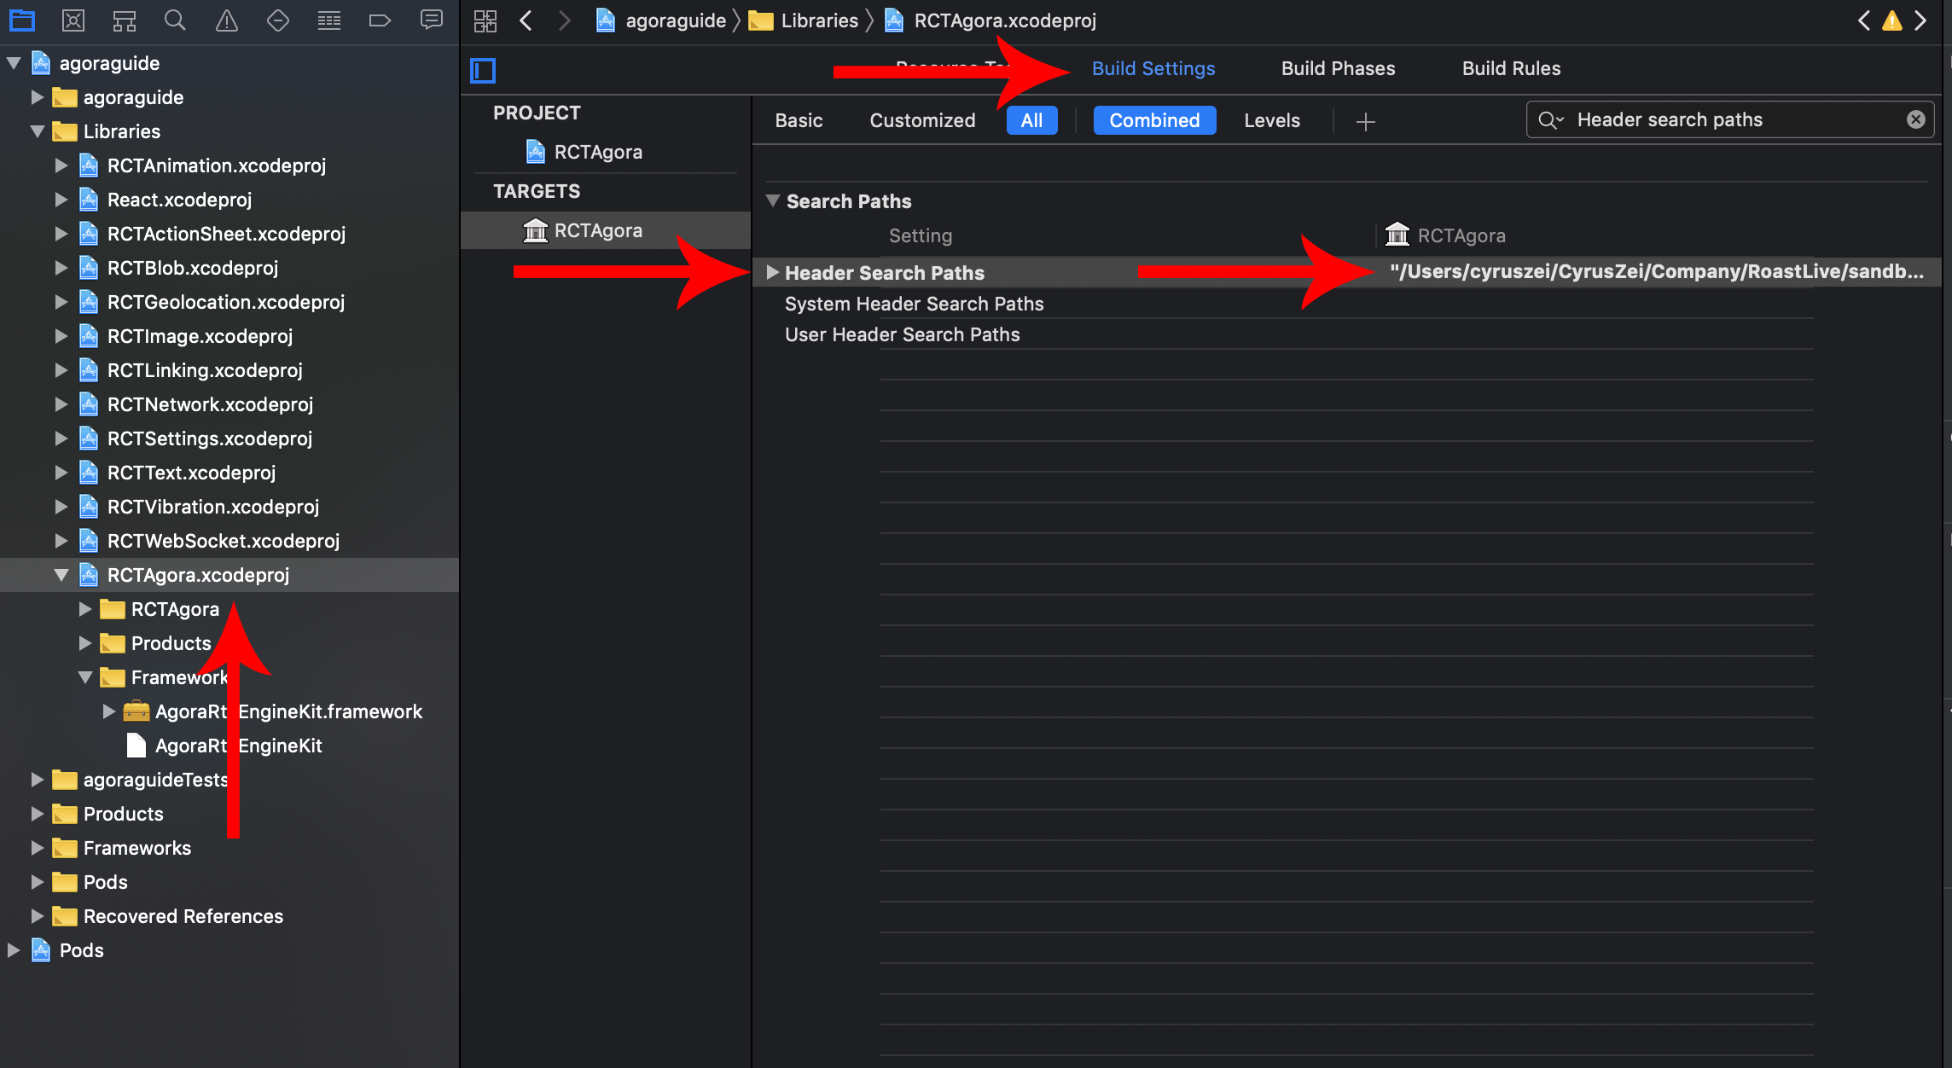Select User Header Search Paths row

[x=902, y=334]
